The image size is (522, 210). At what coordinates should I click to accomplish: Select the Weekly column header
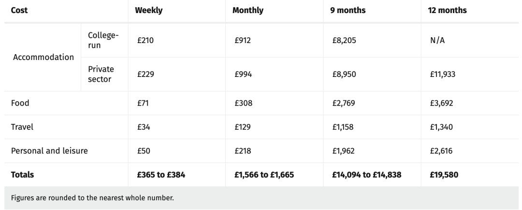click(149, 10)
